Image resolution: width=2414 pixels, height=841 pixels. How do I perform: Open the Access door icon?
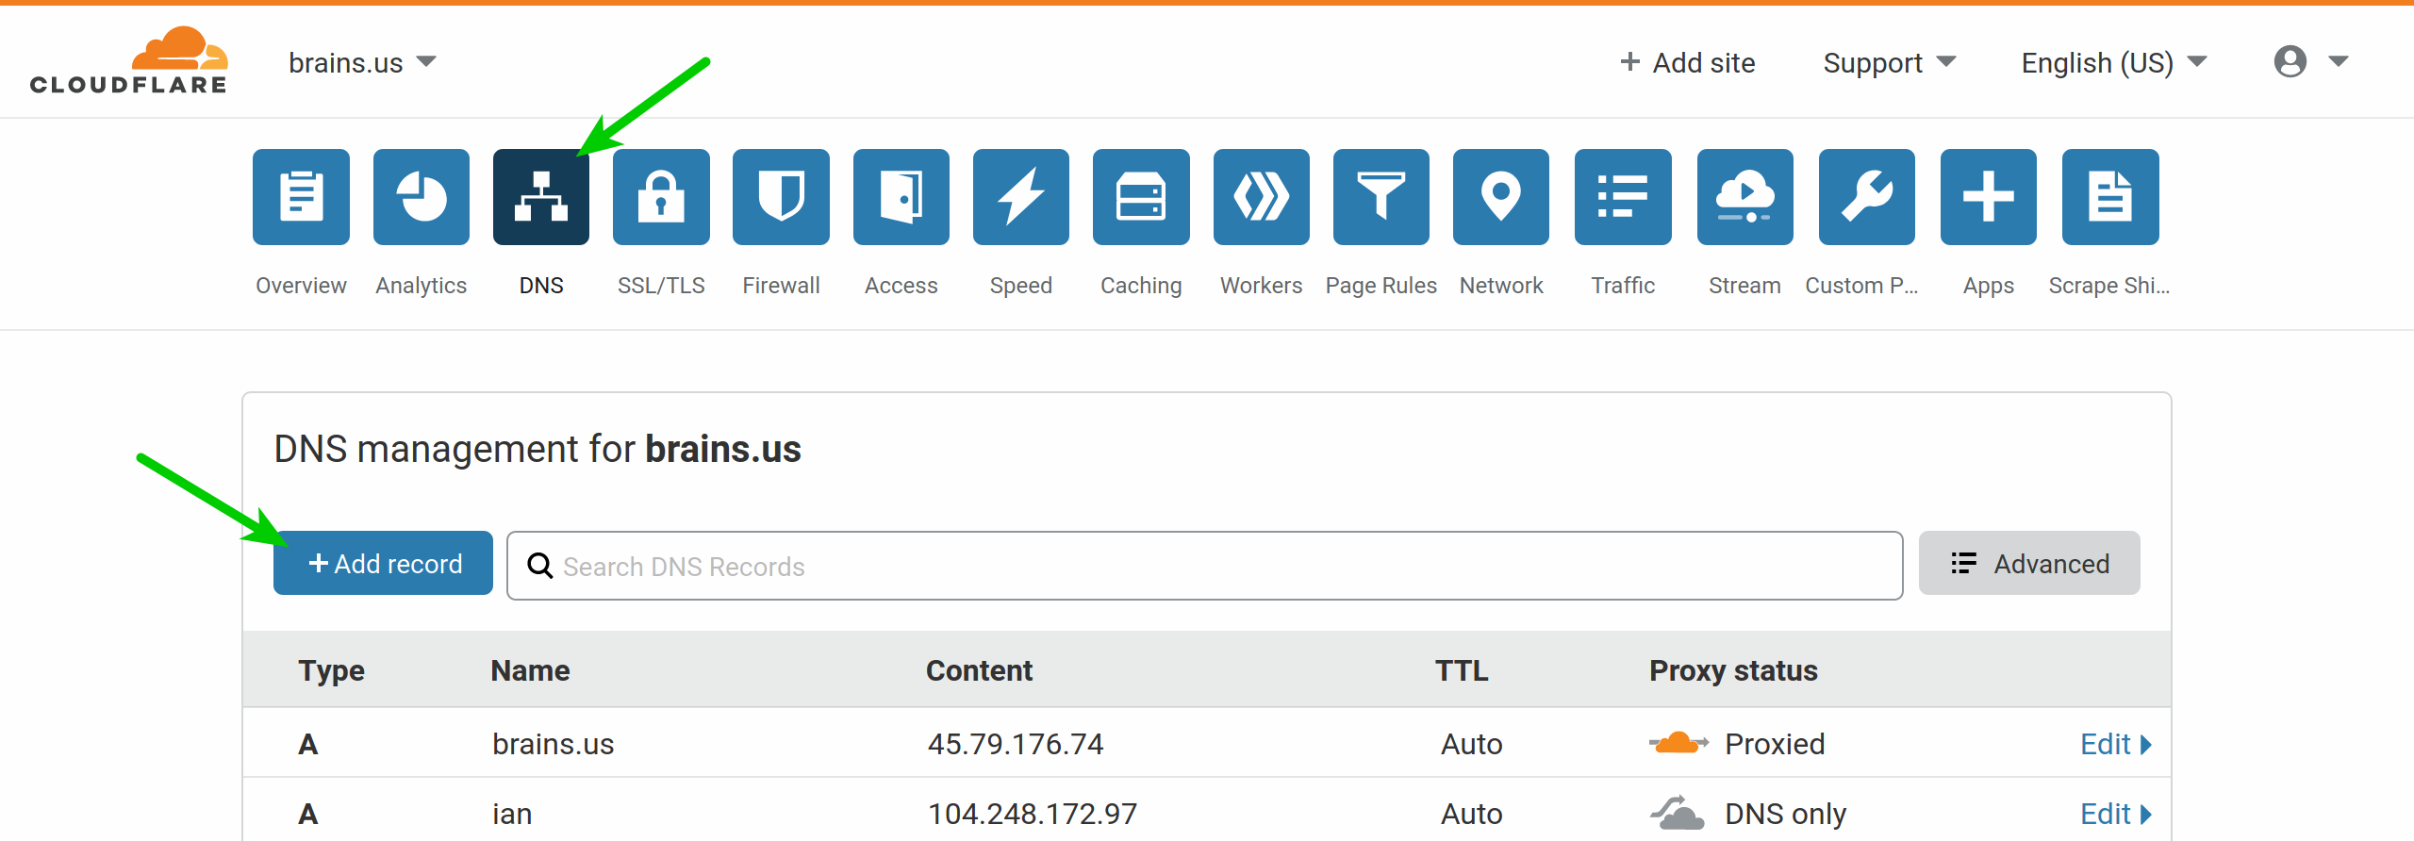click(x=901, y=197)
